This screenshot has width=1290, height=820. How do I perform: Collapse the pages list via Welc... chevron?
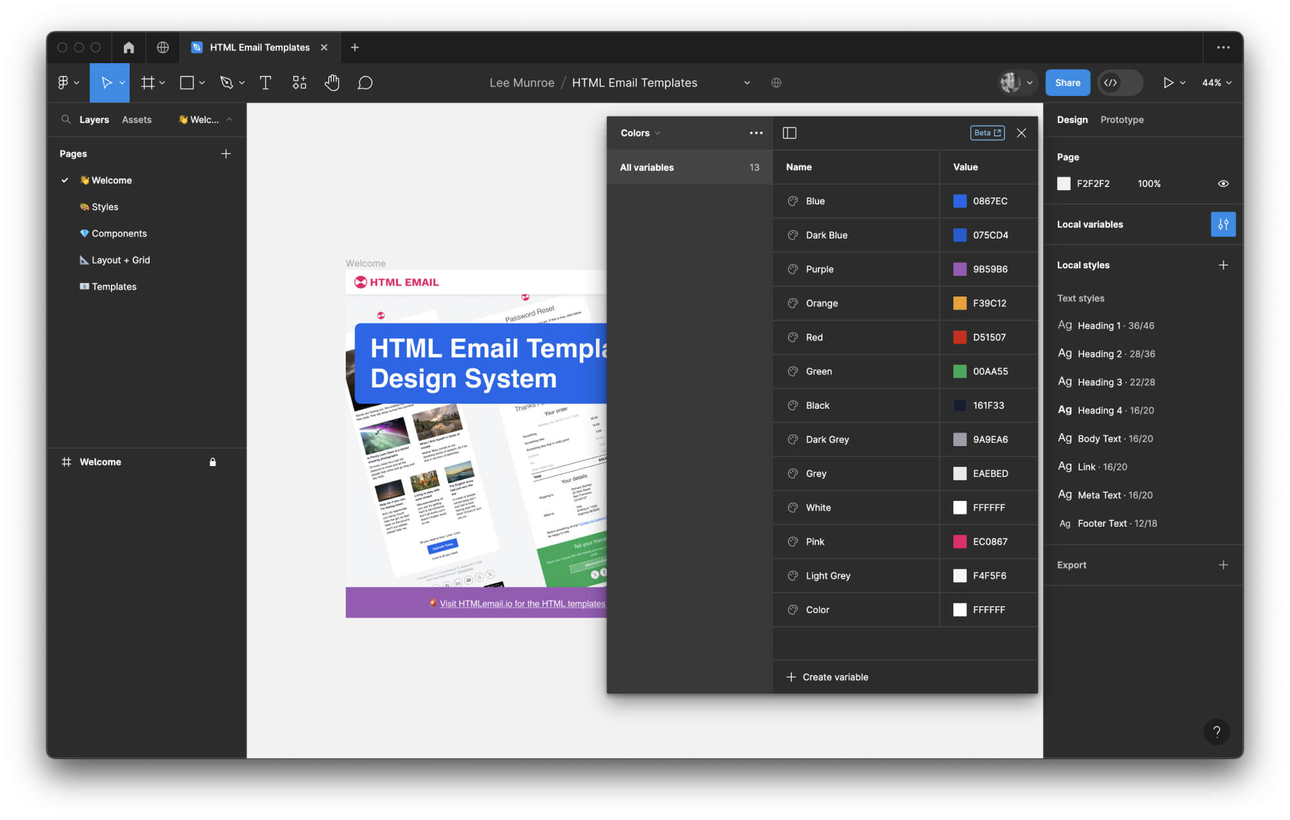[x=230, y=119]
